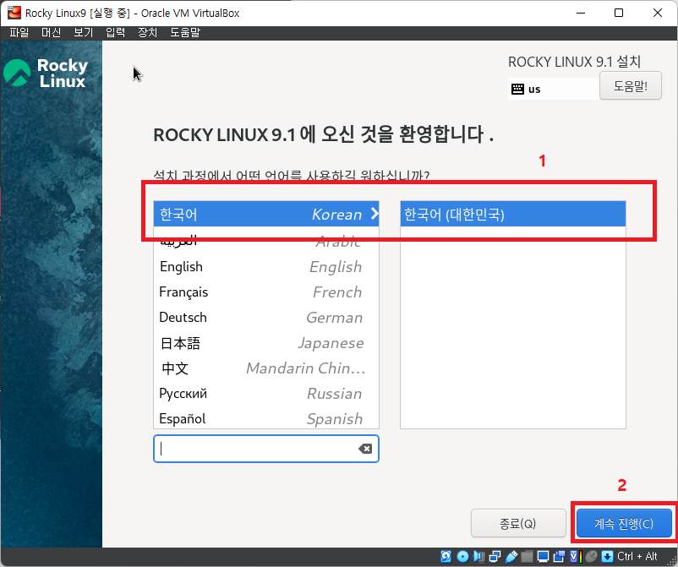Clear the language search field icon
The height and width of the screenshot is (567, 678).
tap(365, 449)
